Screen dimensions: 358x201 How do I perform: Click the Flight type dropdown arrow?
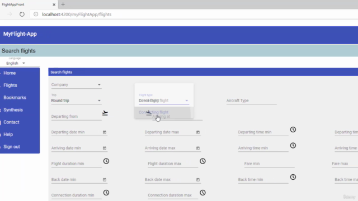click(186, 100)
